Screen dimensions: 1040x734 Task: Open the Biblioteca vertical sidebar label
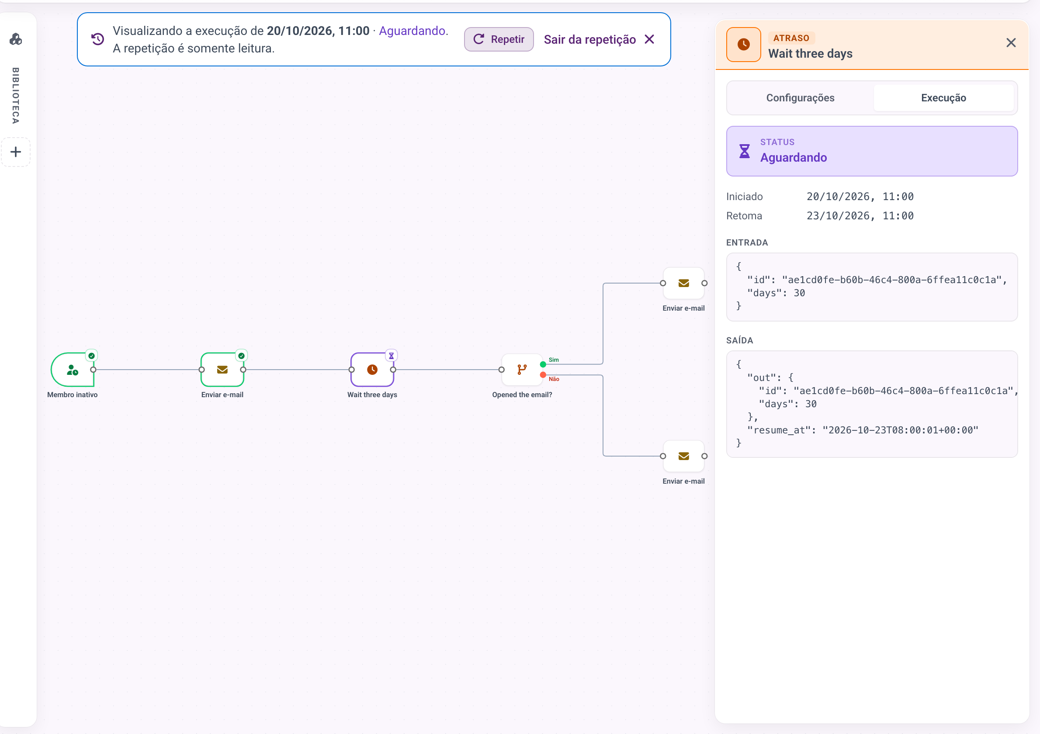[x=16, y=96]
